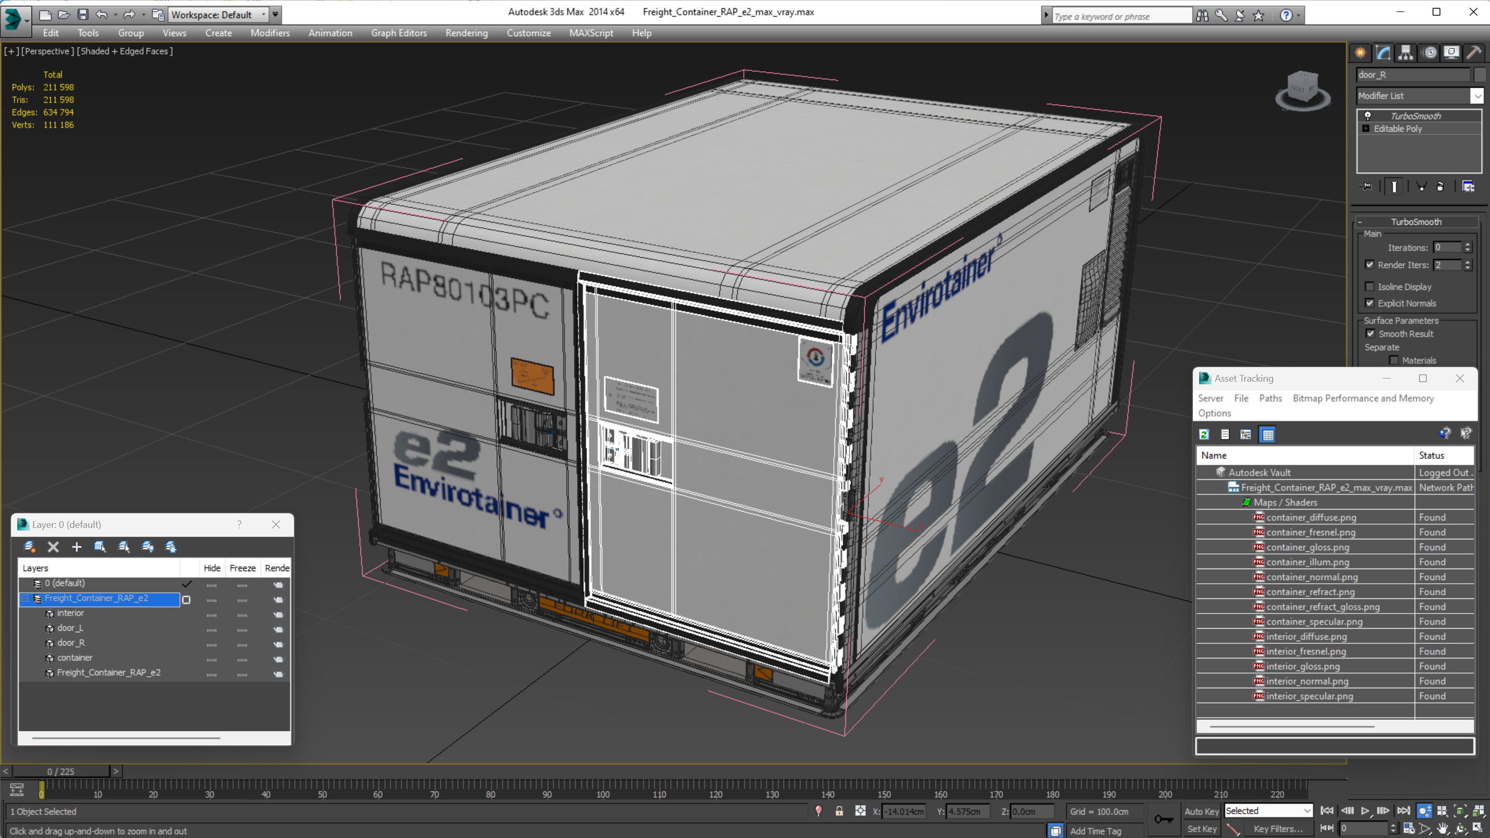This screenshot has width=1490, height=838.
Task: Click the Selection Lock toggle icon
Action: tap(839, 811)
